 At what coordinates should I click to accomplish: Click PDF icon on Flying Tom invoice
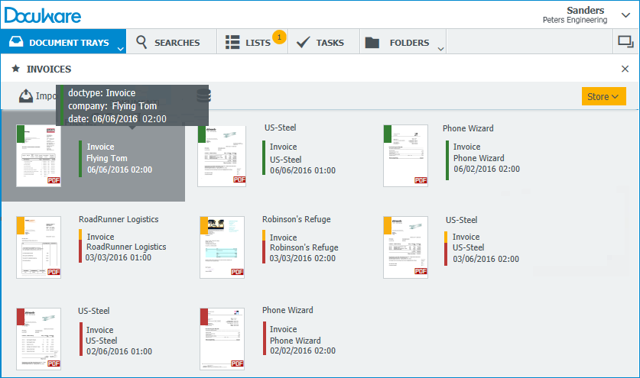tap(54, 180)
